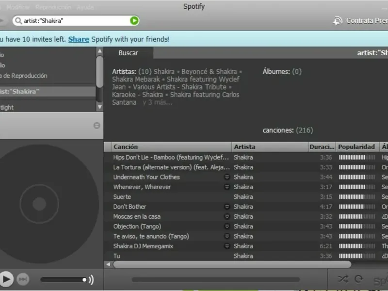The image size is (388, 291).
Task: Click Contrata Premium link
Action: coord(367,20)
